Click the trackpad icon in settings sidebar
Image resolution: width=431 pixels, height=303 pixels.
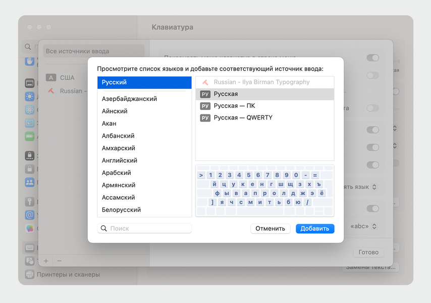(x=29, y=261)
